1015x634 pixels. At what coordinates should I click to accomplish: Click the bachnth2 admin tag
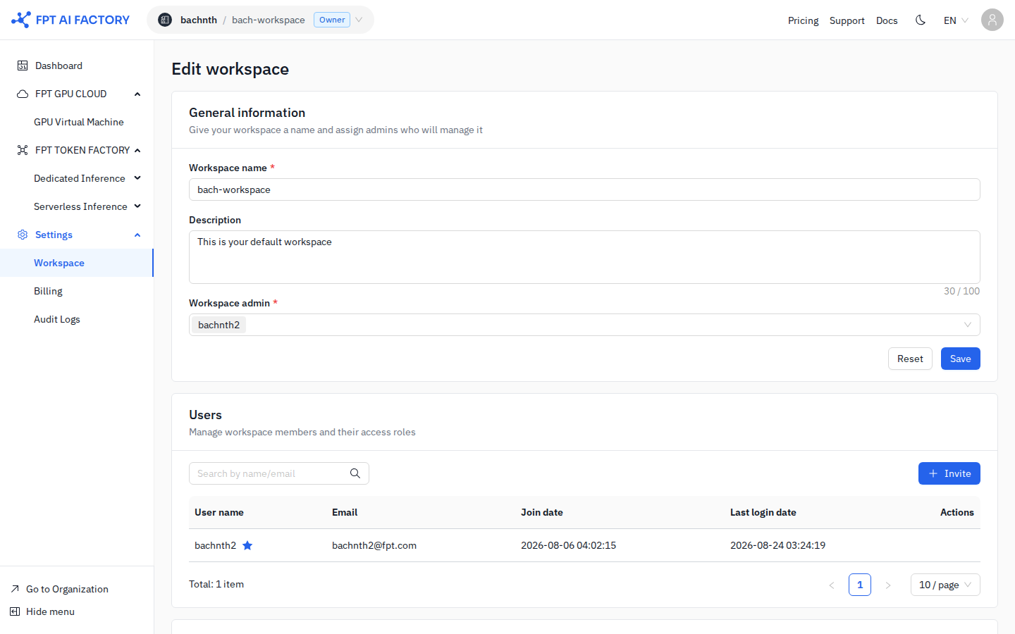219,325
